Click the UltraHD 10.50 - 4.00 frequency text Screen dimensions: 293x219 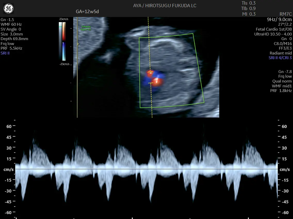[273, 34]
